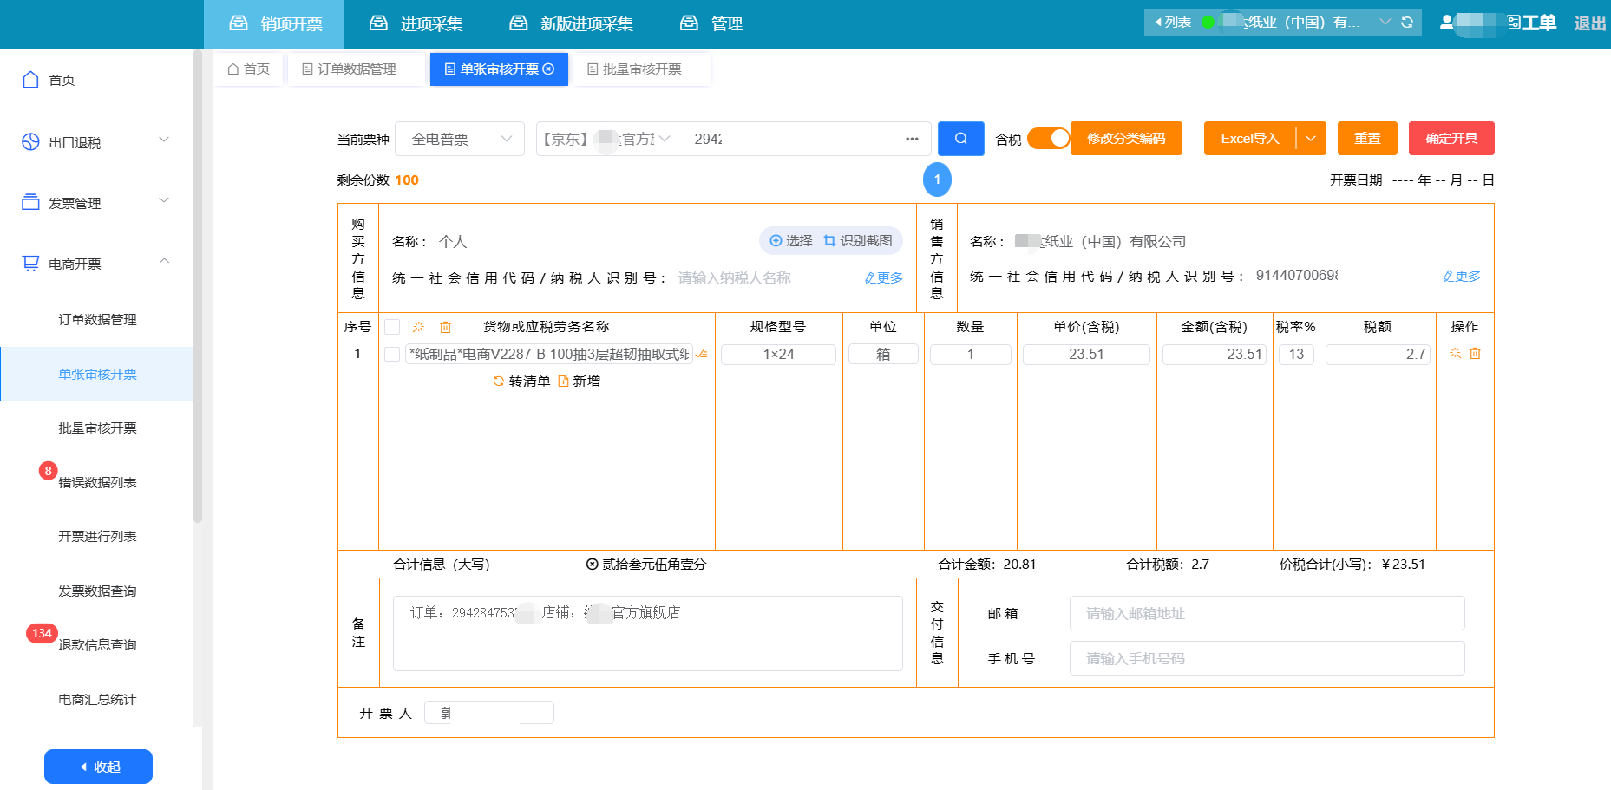This screenshot has width=1611, height=790.
Task: Click 选择 to choose a buyer
Action: point(790,241)
